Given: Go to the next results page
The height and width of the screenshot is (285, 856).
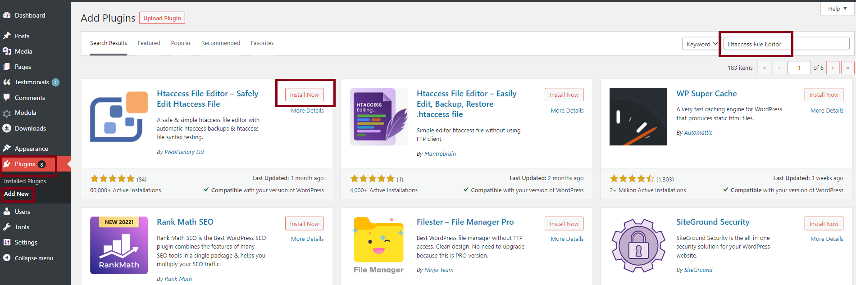Looking at the screenshot, I should [x=833, y=68].
